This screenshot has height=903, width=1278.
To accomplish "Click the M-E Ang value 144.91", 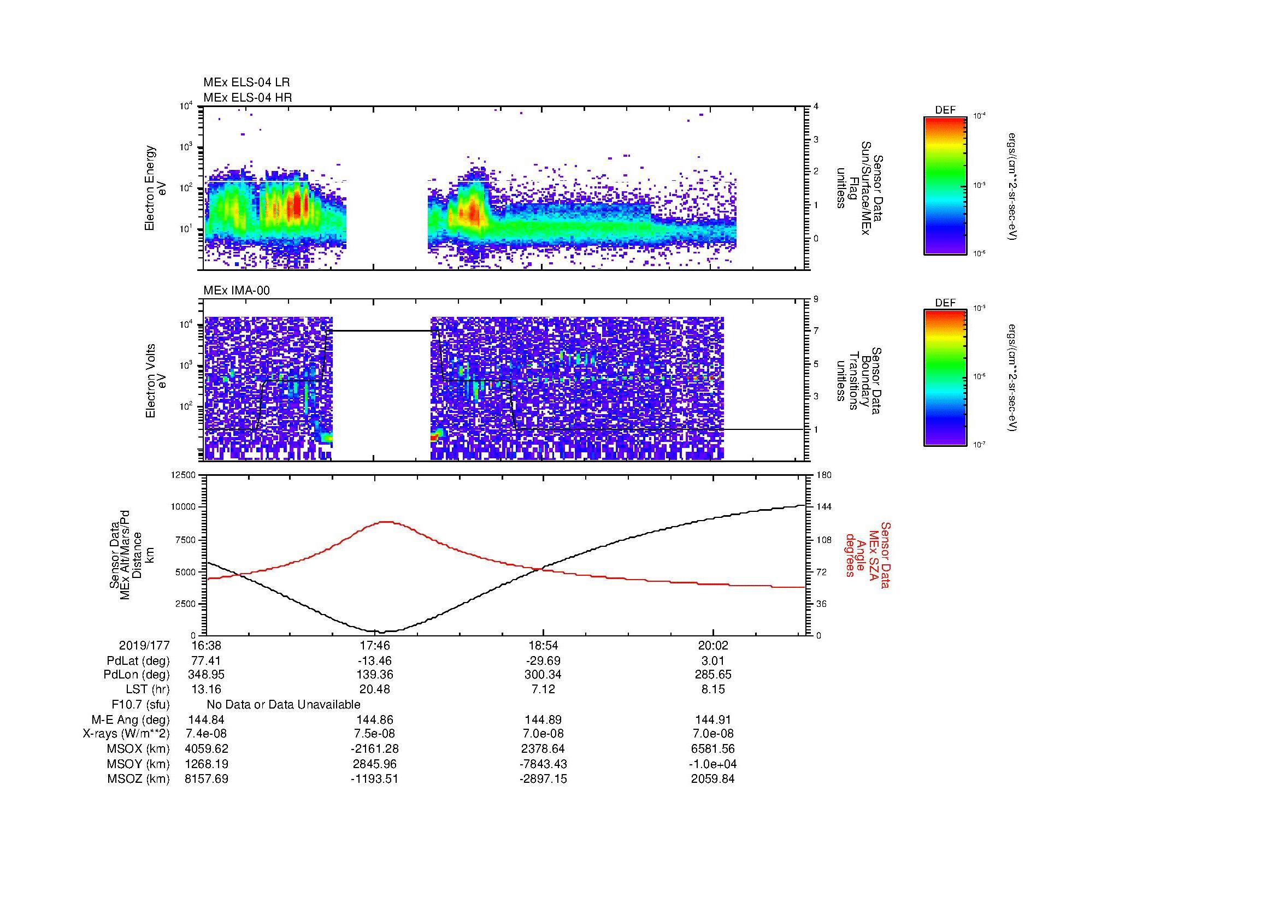I will pos(713,719).
